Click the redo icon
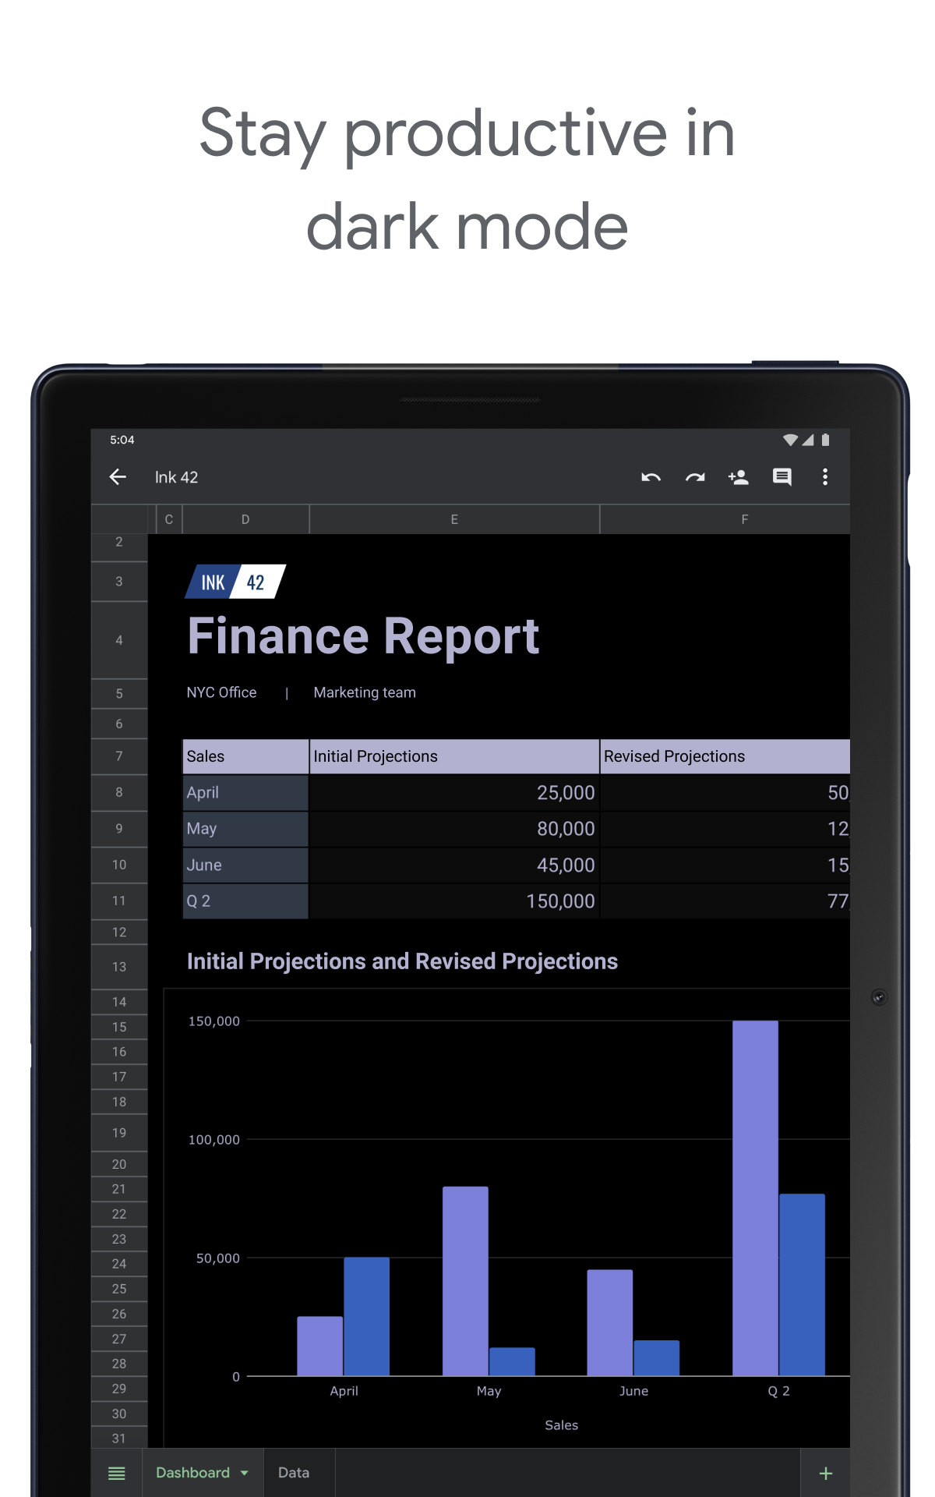The image size is (935, 1497). point(695,477)
